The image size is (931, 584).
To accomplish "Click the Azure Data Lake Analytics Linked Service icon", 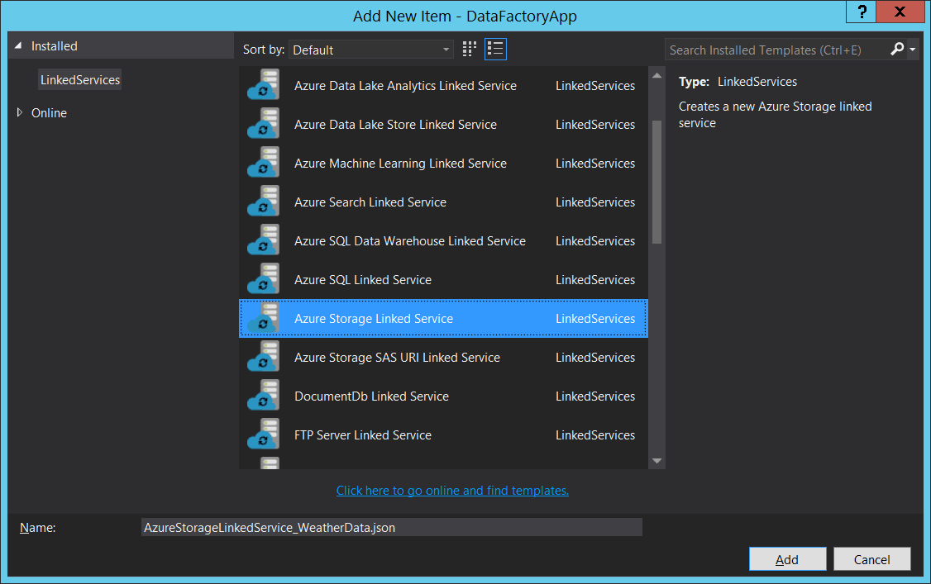I will [264, 85].
